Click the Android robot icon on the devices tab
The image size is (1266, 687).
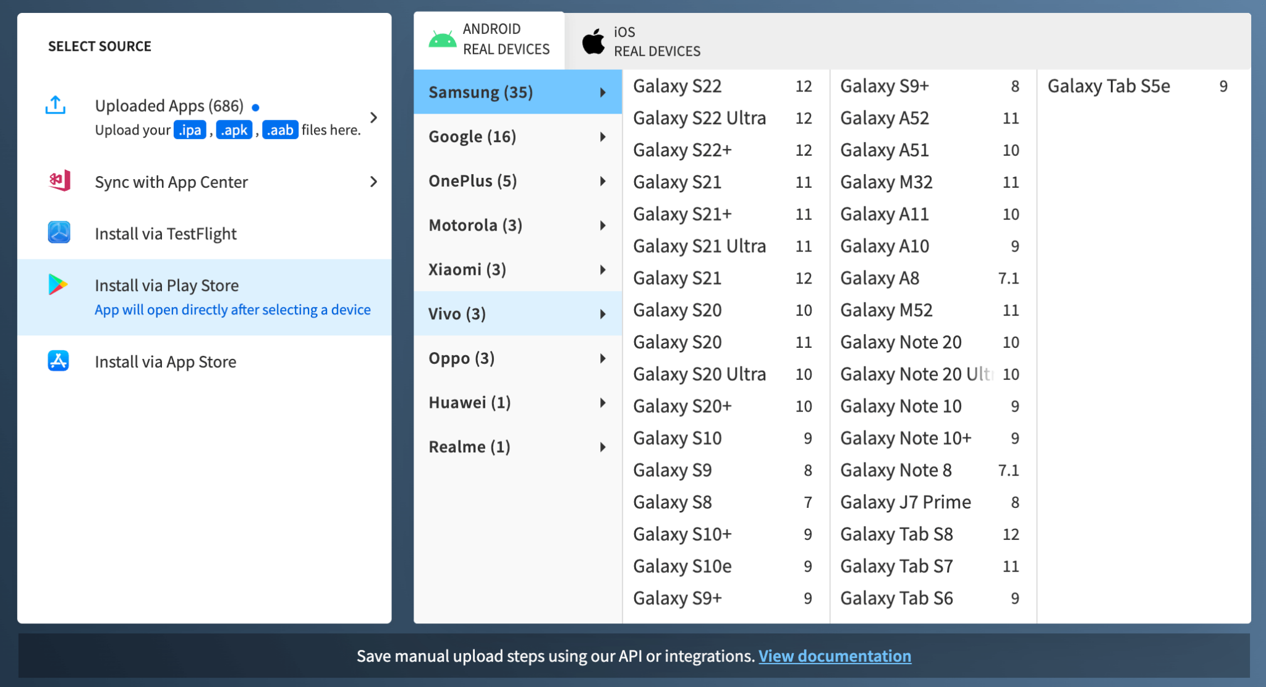440,38
